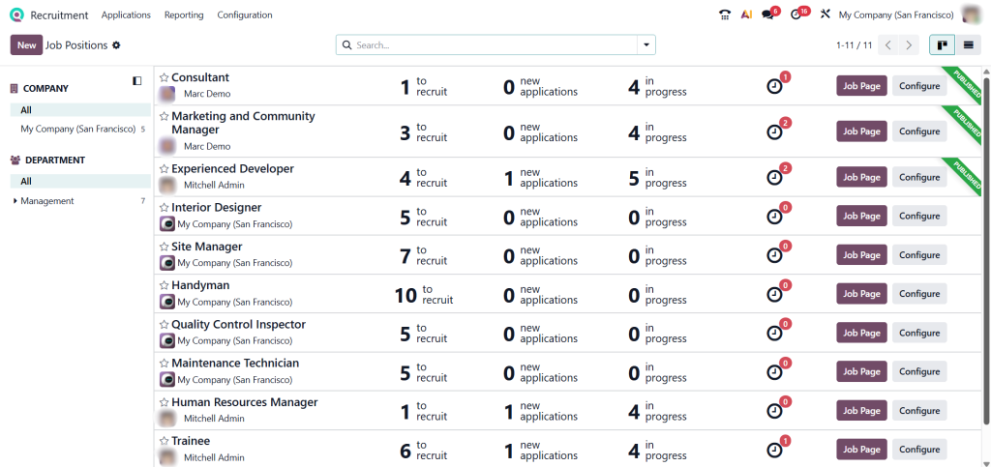Viewport: 991px width, 467px height.
Task: Favorite the Interior Designer position
Action: pyautogui.click(x=165, y=208)
